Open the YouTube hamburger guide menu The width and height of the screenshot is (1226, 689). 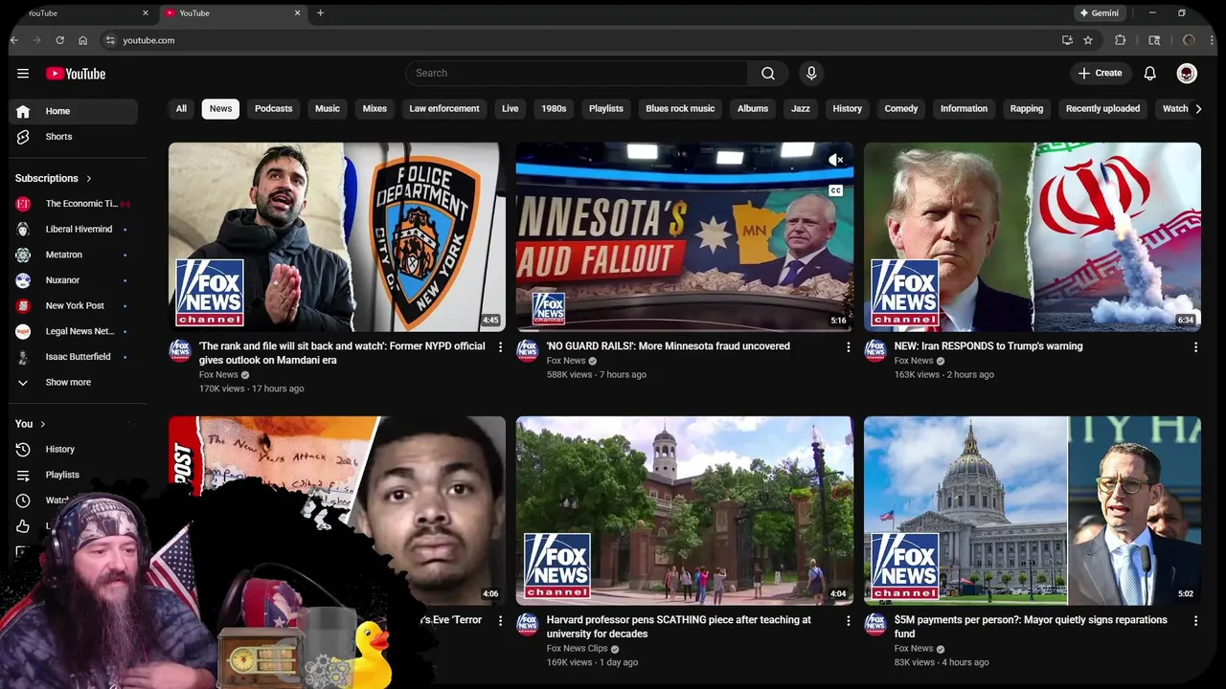point(23,74)
